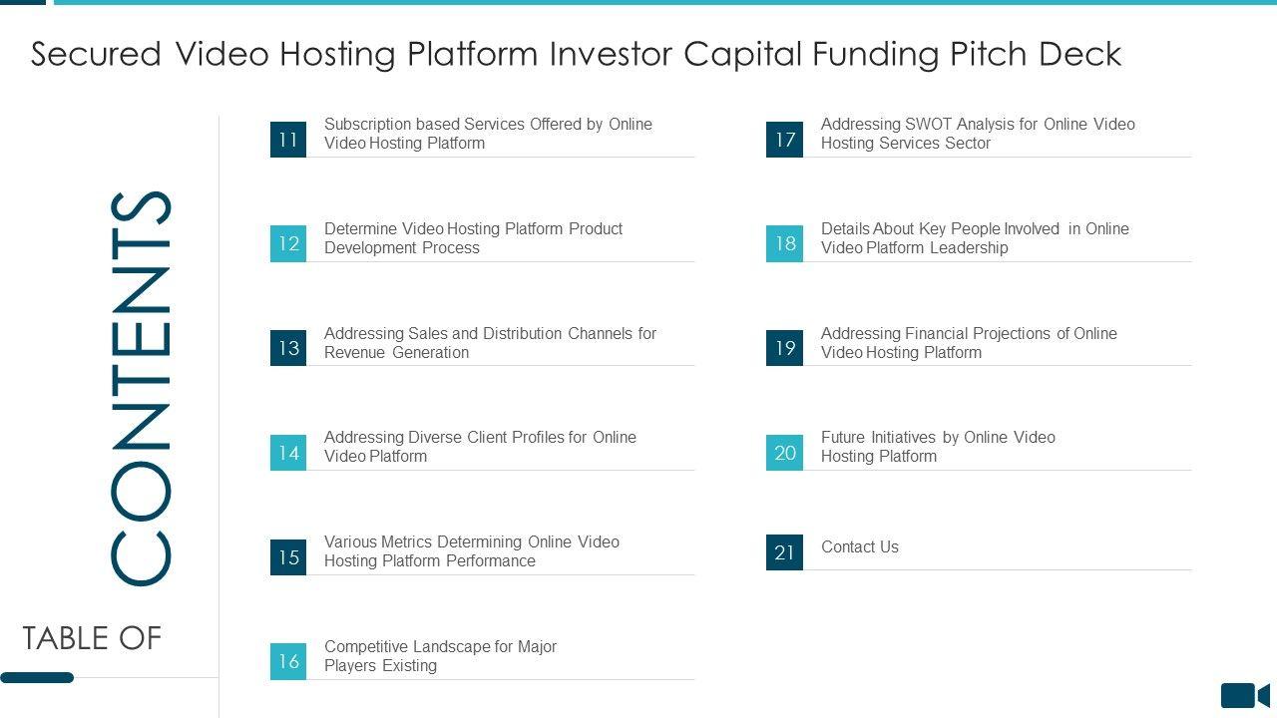Select Future Initiatives by Online Video entry
The height and width of the screenshot is (718, 1277).
(938, 447)
